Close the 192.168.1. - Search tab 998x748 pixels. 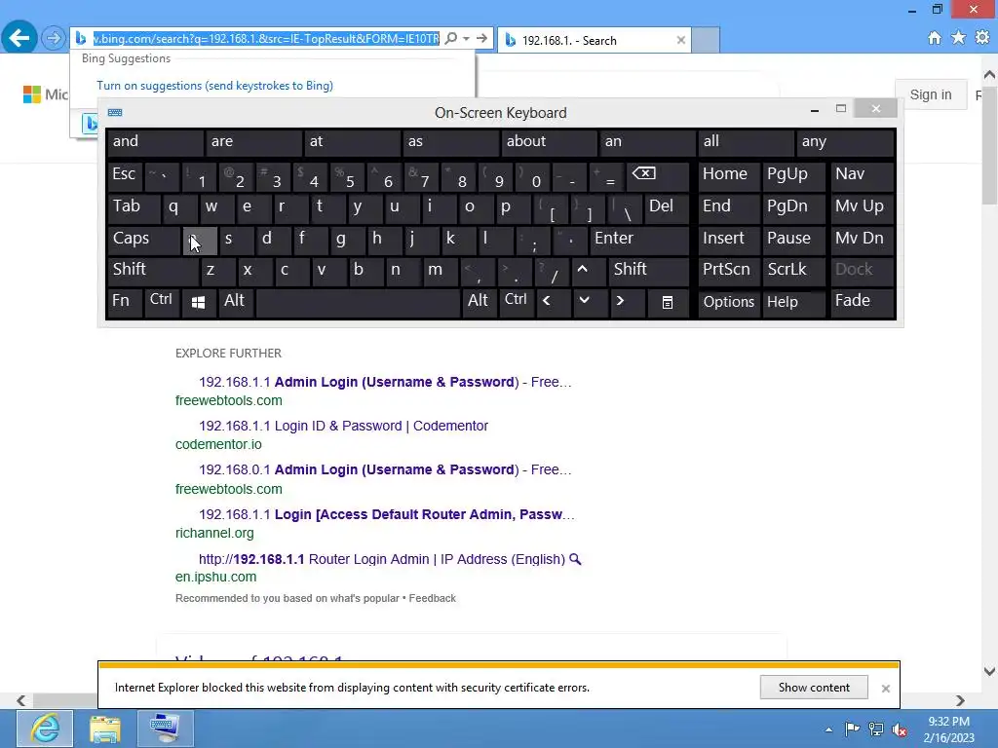pos(681,40)
